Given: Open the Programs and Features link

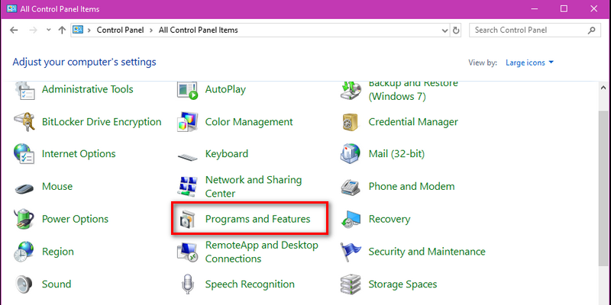Looking at the screenshot, I should (257, 219).
